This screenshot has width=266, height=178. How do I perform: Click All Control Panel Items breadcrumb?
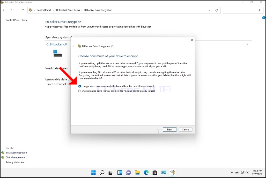pos(68,10)
